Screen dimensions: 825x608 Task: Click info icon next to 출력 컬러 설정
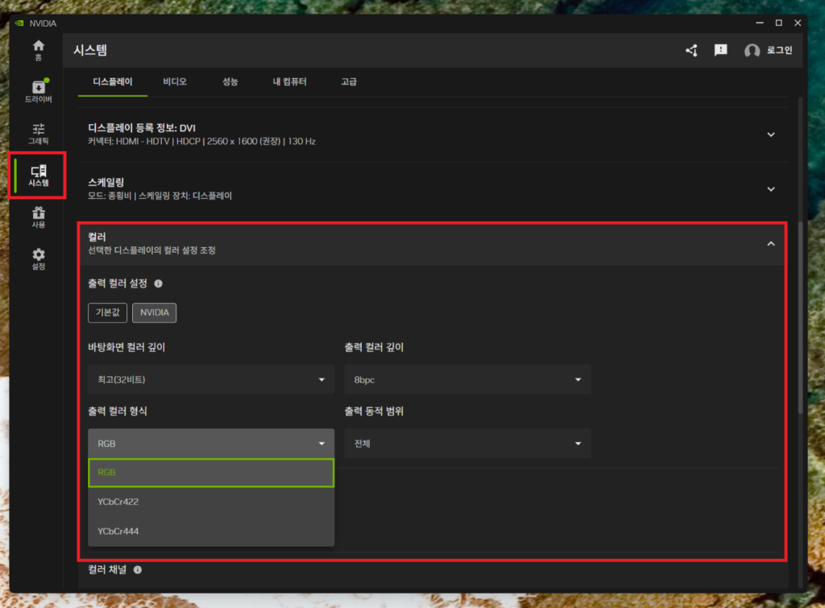(x=158, y=283)
